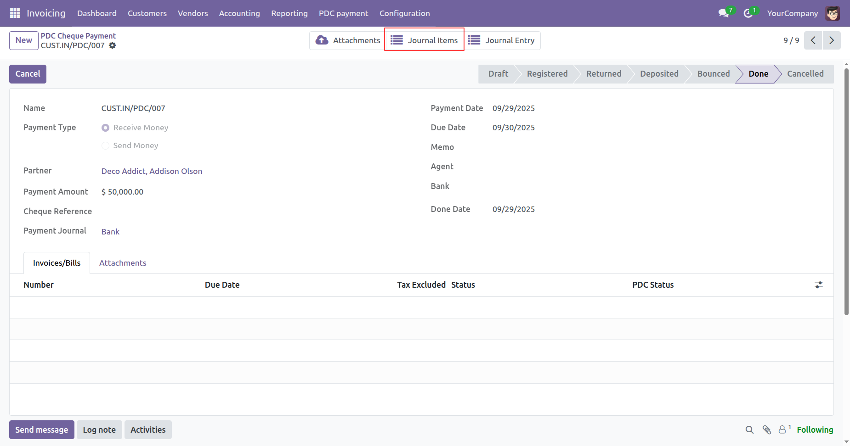Screen dimensions: 850x446
Task: Click the paperclip attach files icon
Action: click(766, 430)
